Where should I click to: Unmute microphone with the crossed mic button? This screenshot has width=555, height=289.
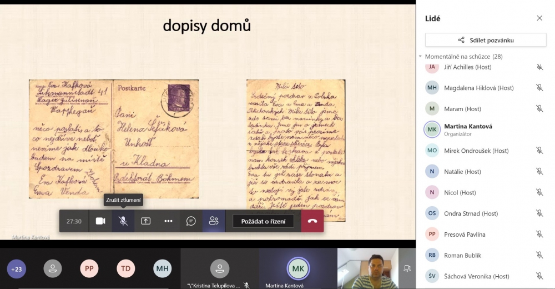(123, 221)
